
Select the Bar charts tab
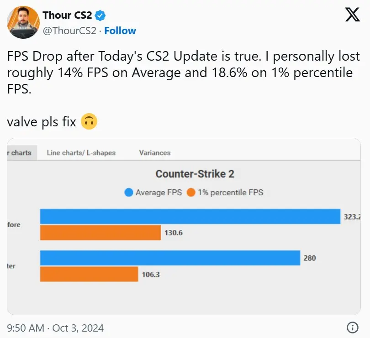click(22, 152)
